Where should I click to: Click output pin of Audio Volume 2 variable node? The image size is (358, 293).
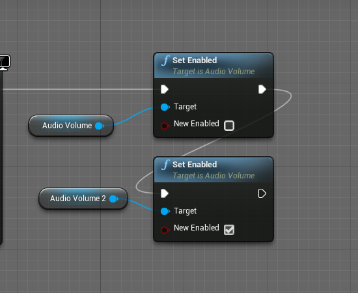coord(114,199)
